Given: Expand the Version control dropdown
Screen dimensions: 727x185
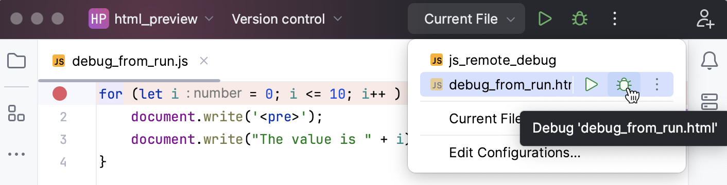Looking at the screenshot, I should click(287, 20).
